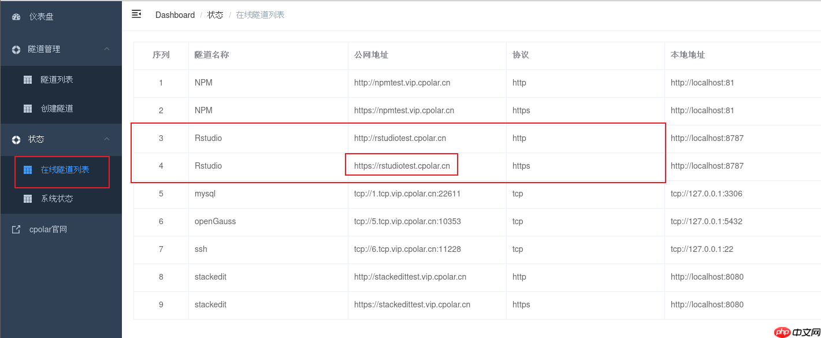
Task: Click the local address tcp://127.0.0.1:22
Action: click(702, 249)
